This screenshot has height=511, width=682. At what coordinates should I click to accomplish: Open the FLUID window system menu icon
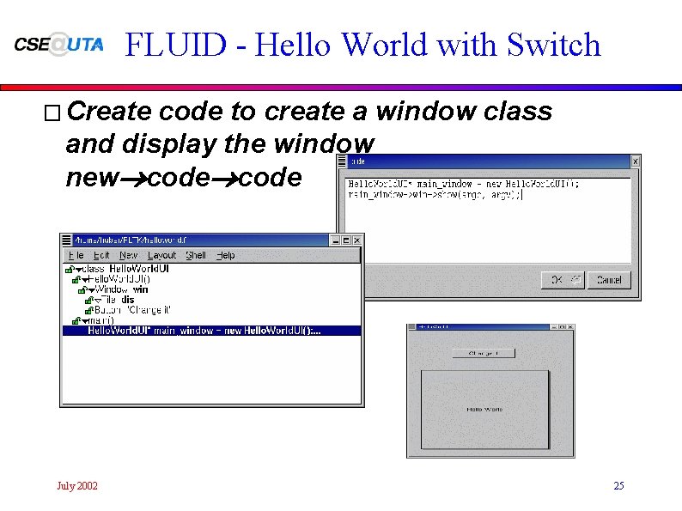point(66,240)
